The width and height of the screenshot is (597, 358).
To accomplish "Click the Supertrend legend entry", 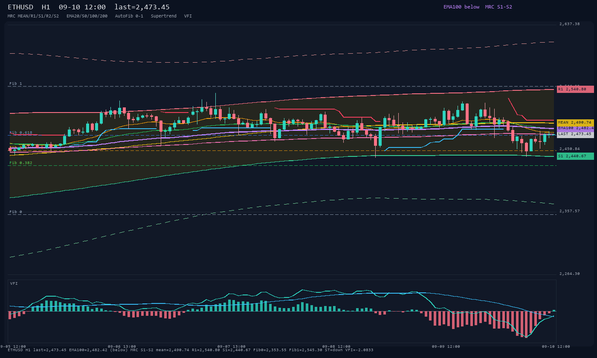I will point(164,16).
